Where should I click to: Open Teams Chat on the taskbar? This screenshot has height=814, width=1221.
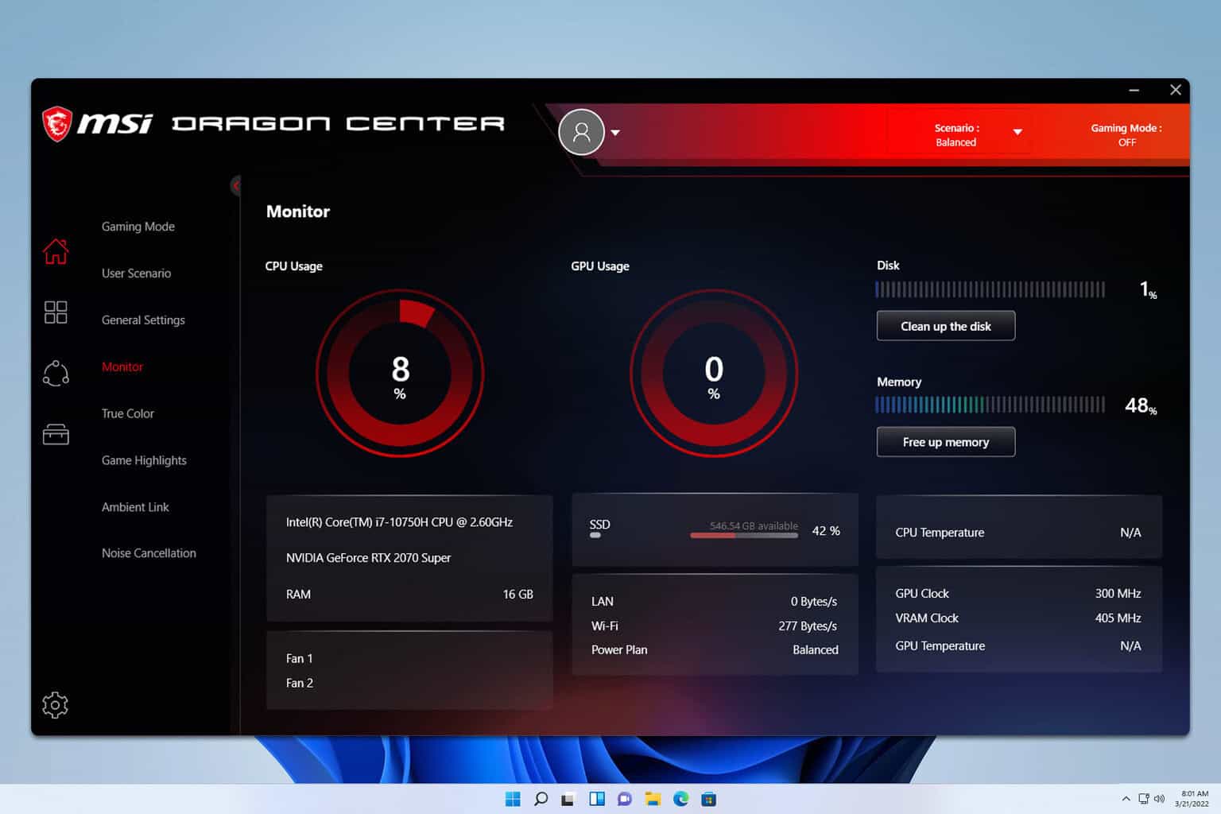pos(625,799)
